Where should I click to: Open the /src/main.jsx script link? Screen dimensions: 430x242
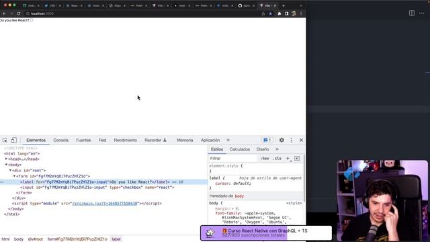[x=105, y=204]
